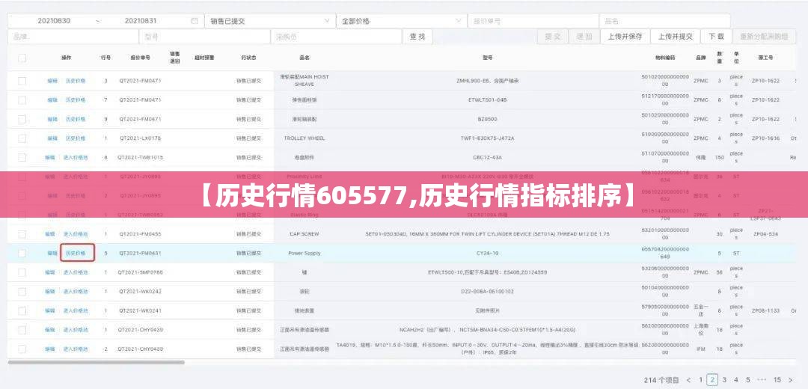Click the horizontal scrollbar under the table
The width and height of the screenshot is (808, 389).
point(96,362)
